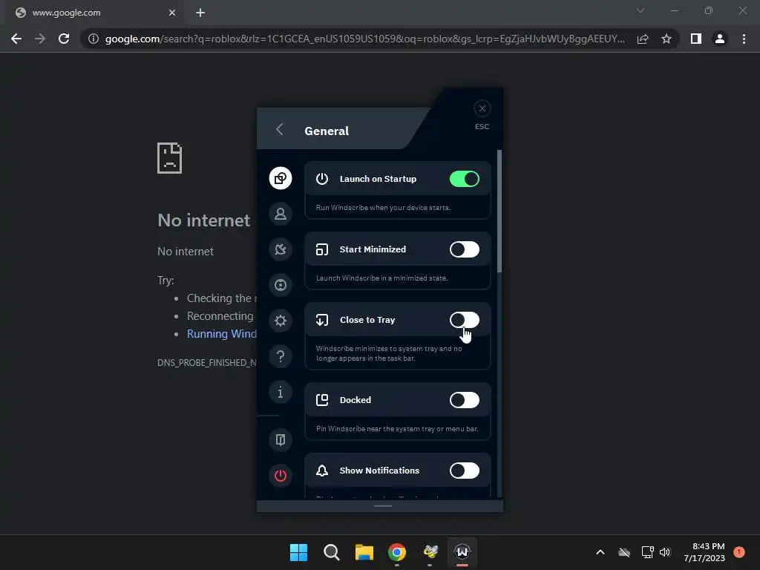760x570 pixels.
Task: Click the 'No internet' heading in Chrome
Action: pyautogui.click(x=203, y=220)
